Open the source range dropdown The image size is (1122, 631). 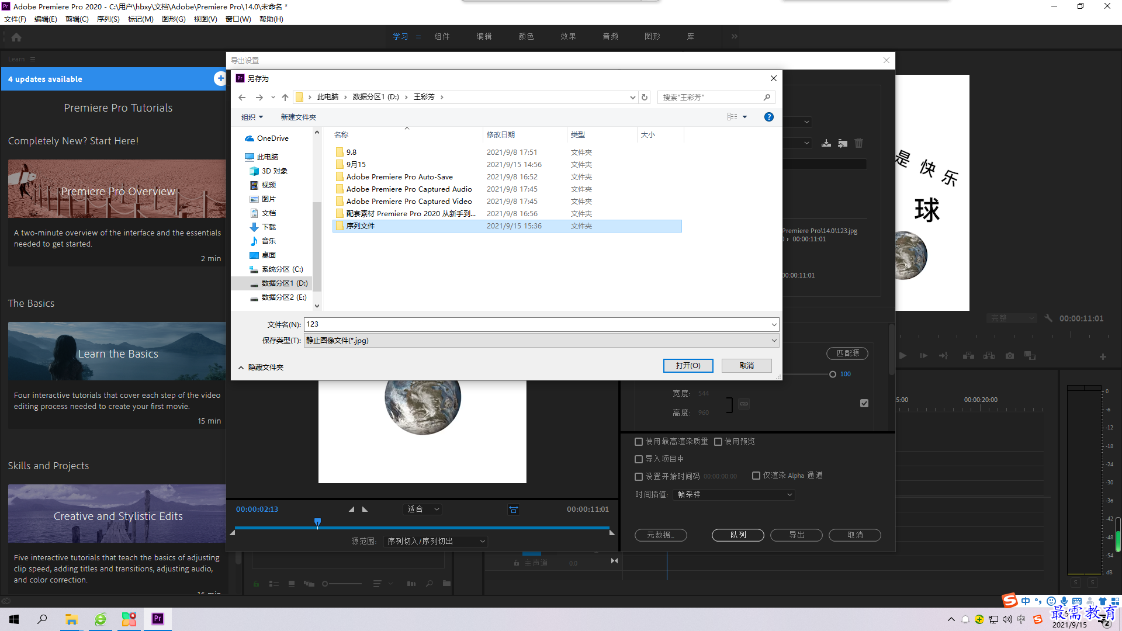[436, 542]
